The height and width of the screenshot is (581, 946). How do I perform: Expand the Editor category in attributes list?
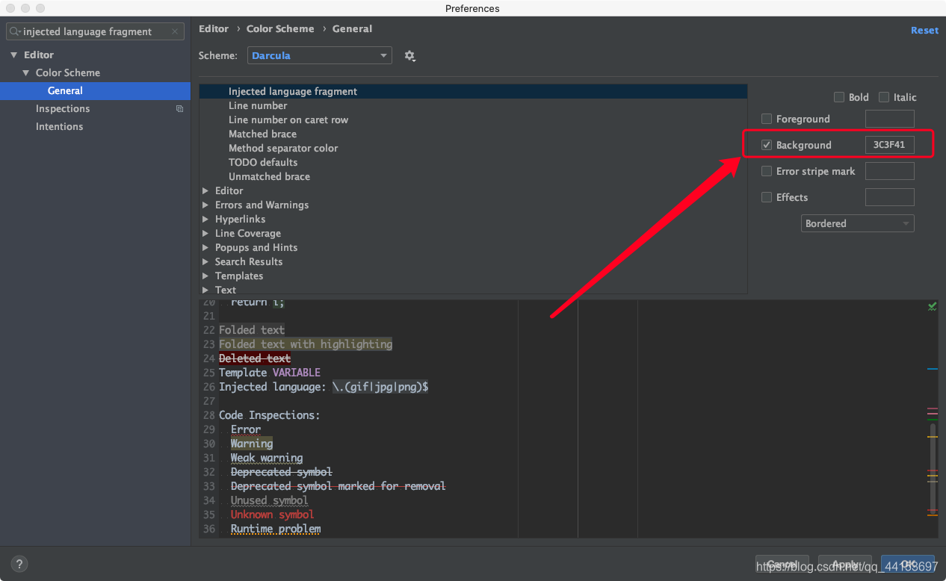(x=205, y=191)
